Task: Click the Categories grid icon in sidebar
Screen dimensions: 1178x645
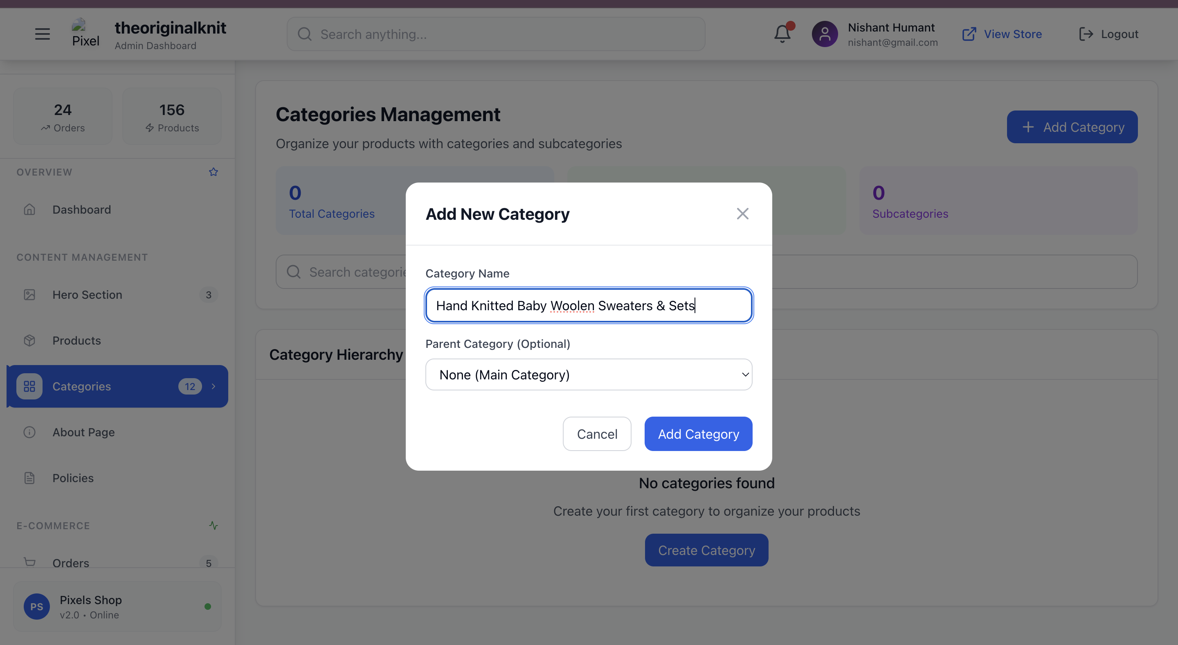Action: pos(29,386)
